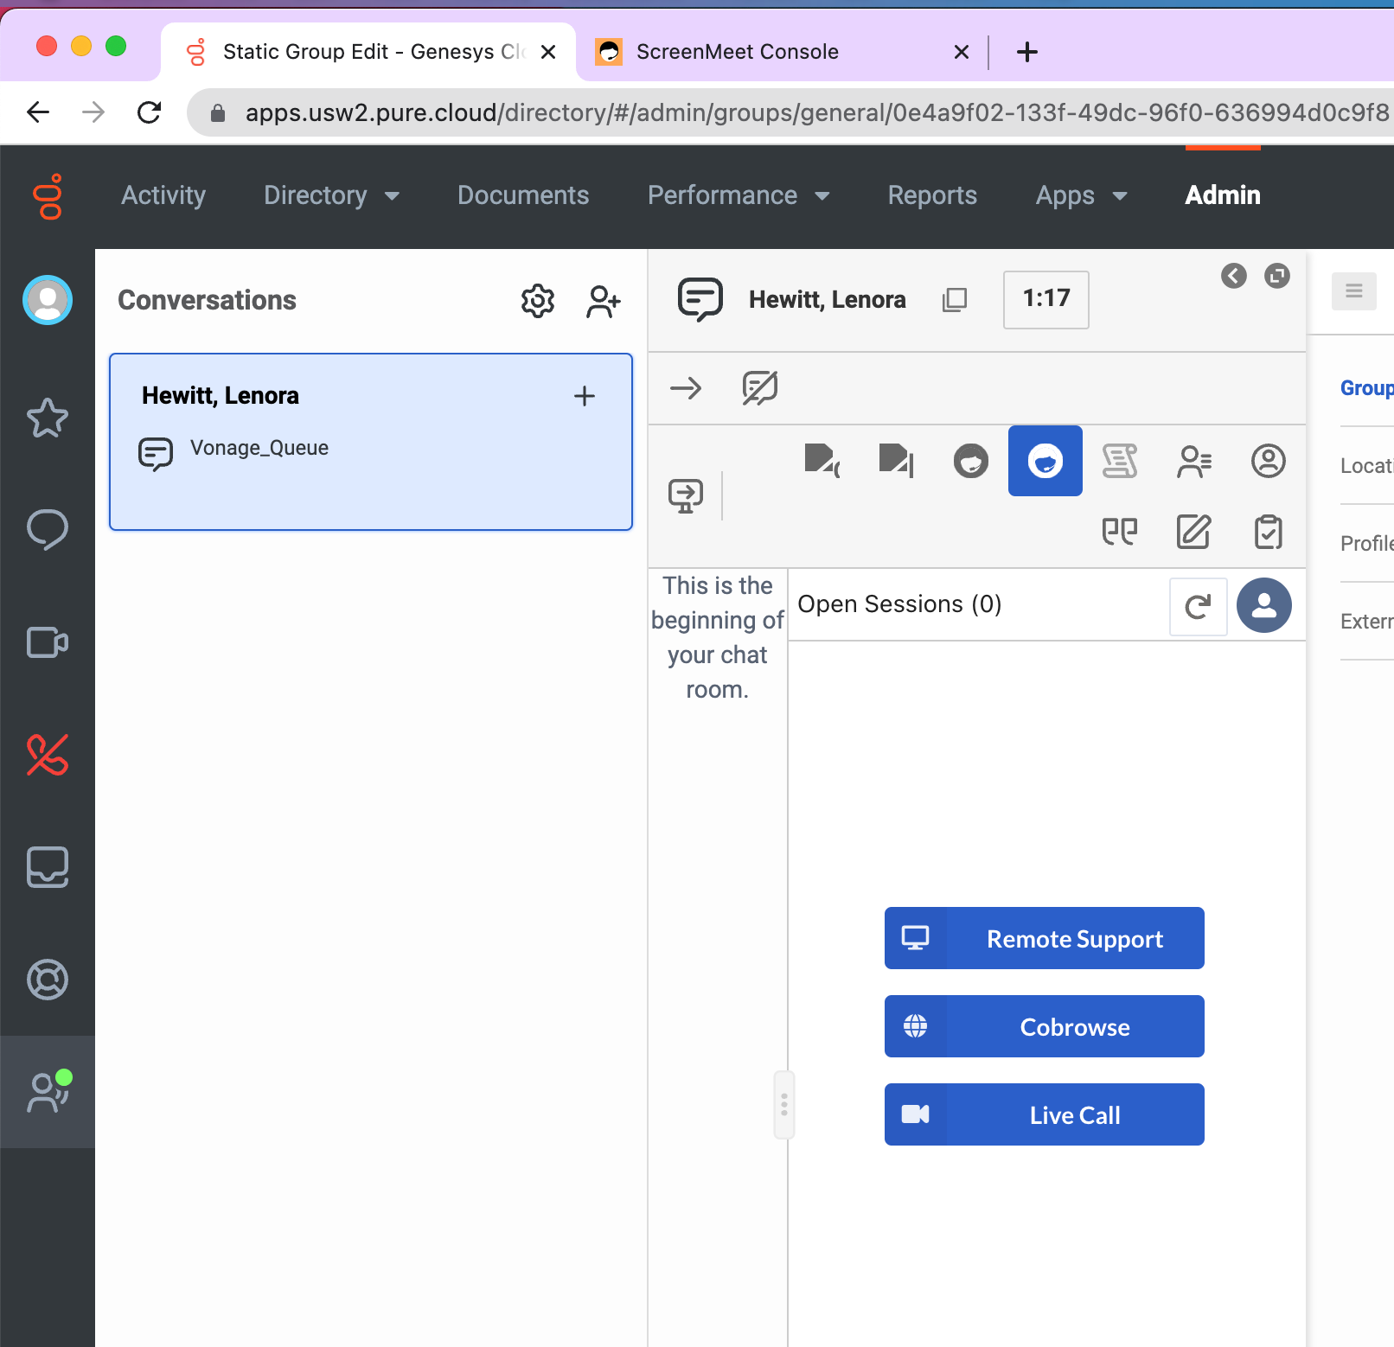This screenshot has width=1394, height=1347.
Task: Pop out interaction panel icon
Action: point(1277,276)
